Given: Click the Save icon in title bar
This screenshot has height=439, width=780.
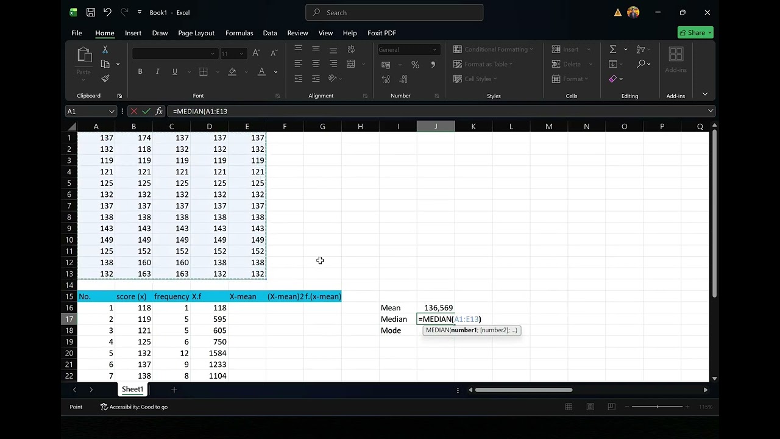Looking at the screenshot, I should (90, 12).
